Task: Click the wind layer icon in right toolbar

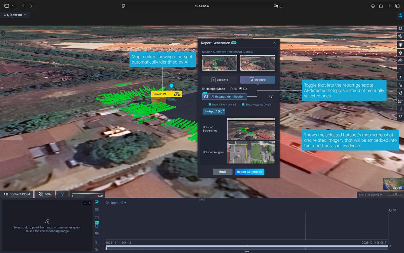Action: (400, 36)
